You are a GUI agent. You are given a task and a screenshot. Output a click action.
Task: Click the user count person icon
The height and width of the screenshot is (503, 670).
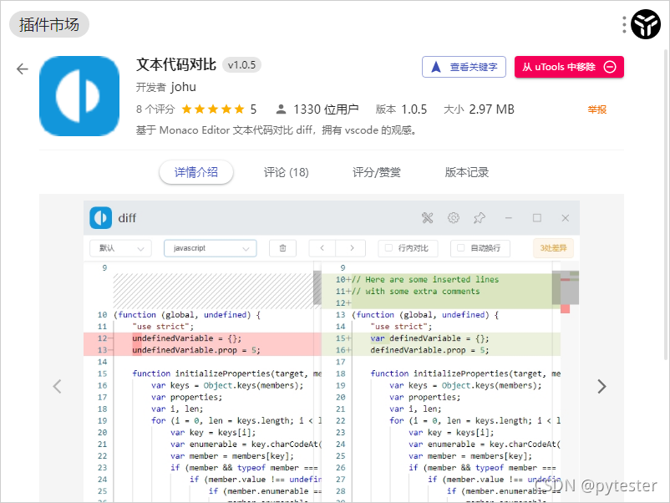coord(281,109)
